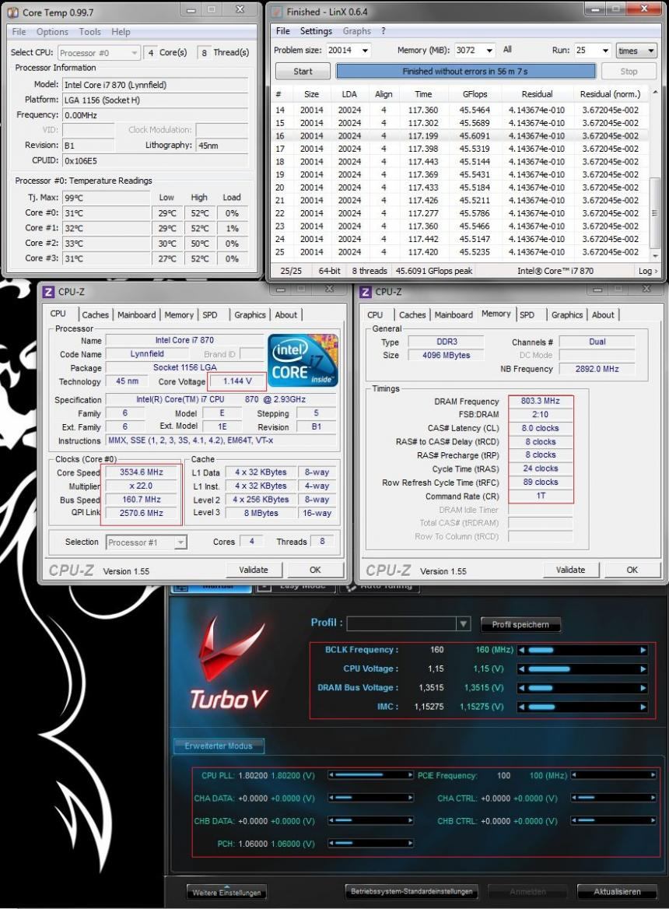Click the CPU PLL left arrow
Viewport: 669px width, 909px height.
(x=331, y=775)
